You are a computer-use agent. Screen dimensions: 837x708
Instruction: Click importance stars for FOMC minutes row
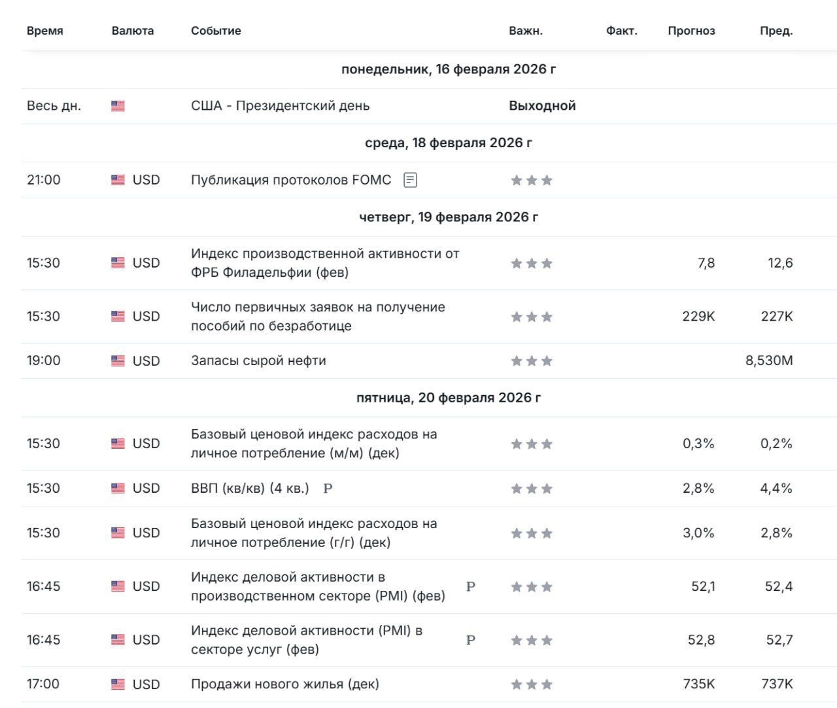click(531, 180)
